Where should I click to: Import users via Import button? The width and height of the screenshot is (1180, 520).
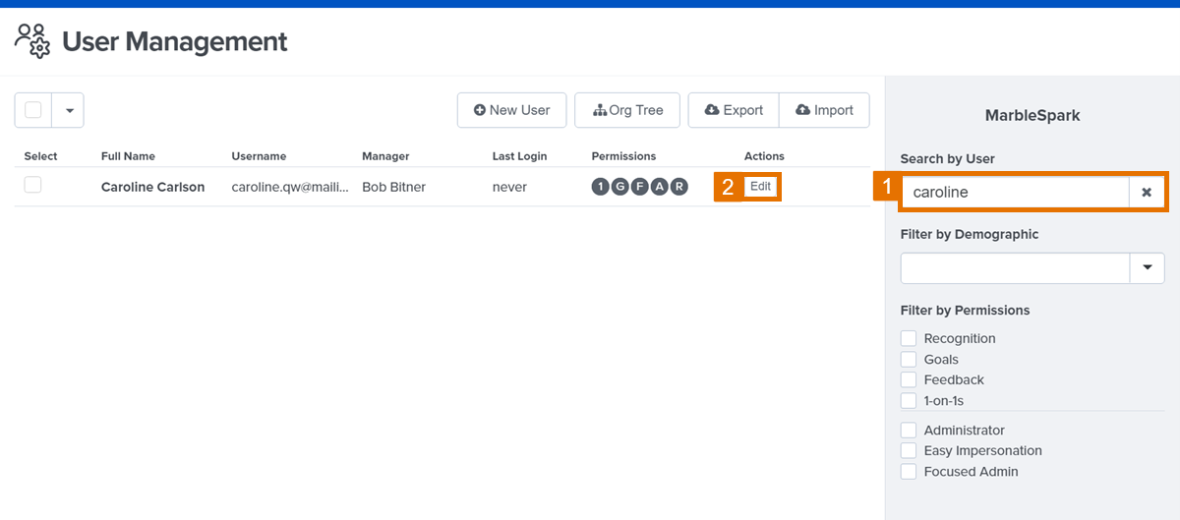[824, 110]
